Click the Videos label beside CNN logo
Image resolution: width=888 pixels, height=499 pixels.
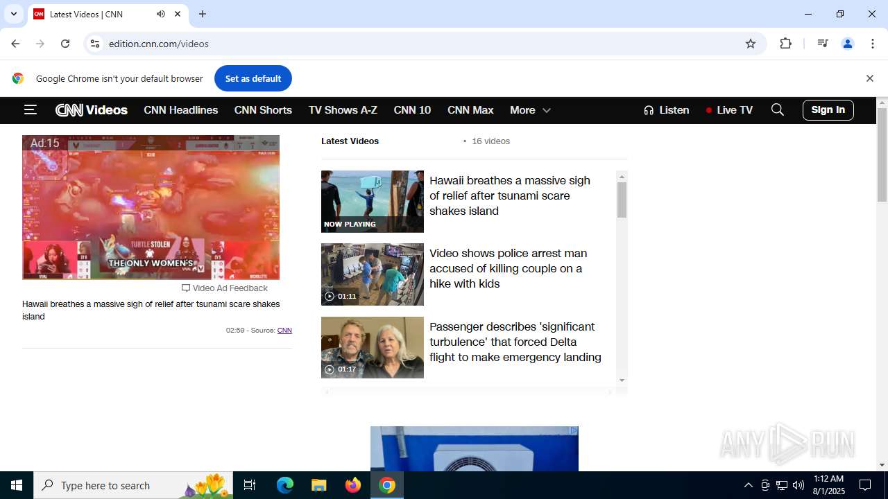pyautogui.click(x=107, y=110)
